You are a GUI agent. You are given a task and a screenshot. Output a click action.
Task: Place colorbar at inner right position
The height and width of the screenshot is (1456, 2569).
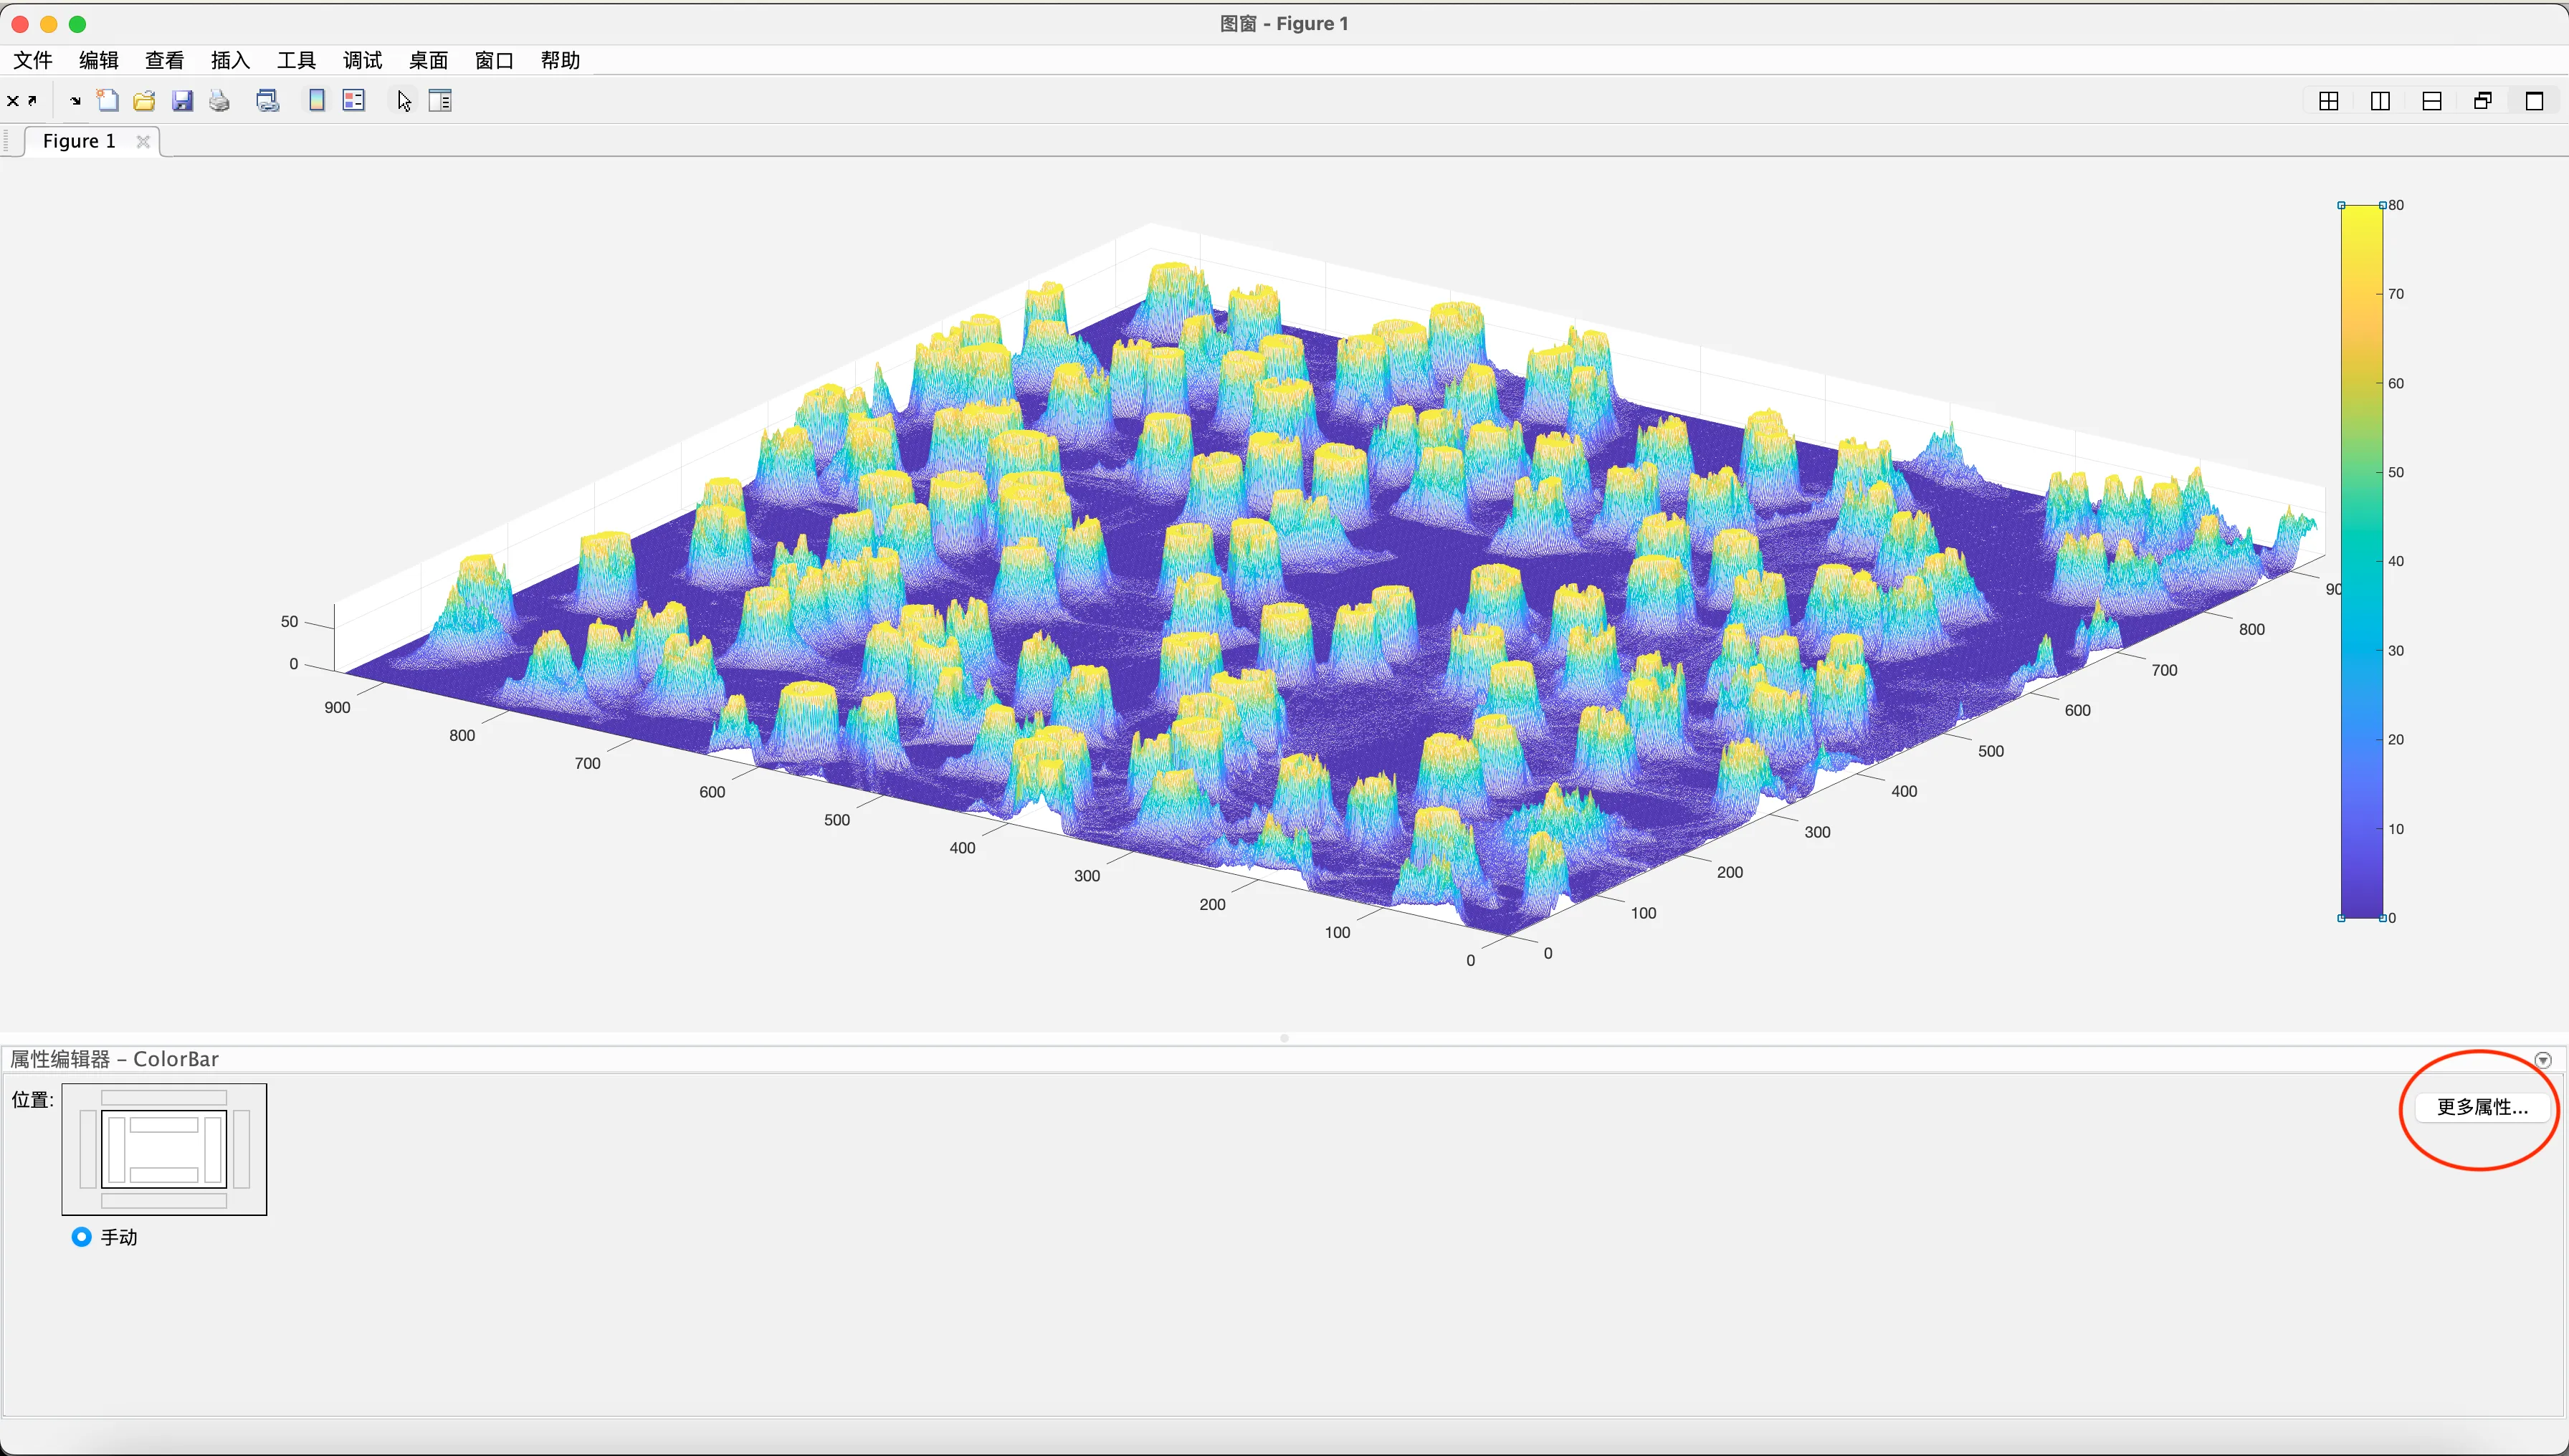click(212, 1149)
